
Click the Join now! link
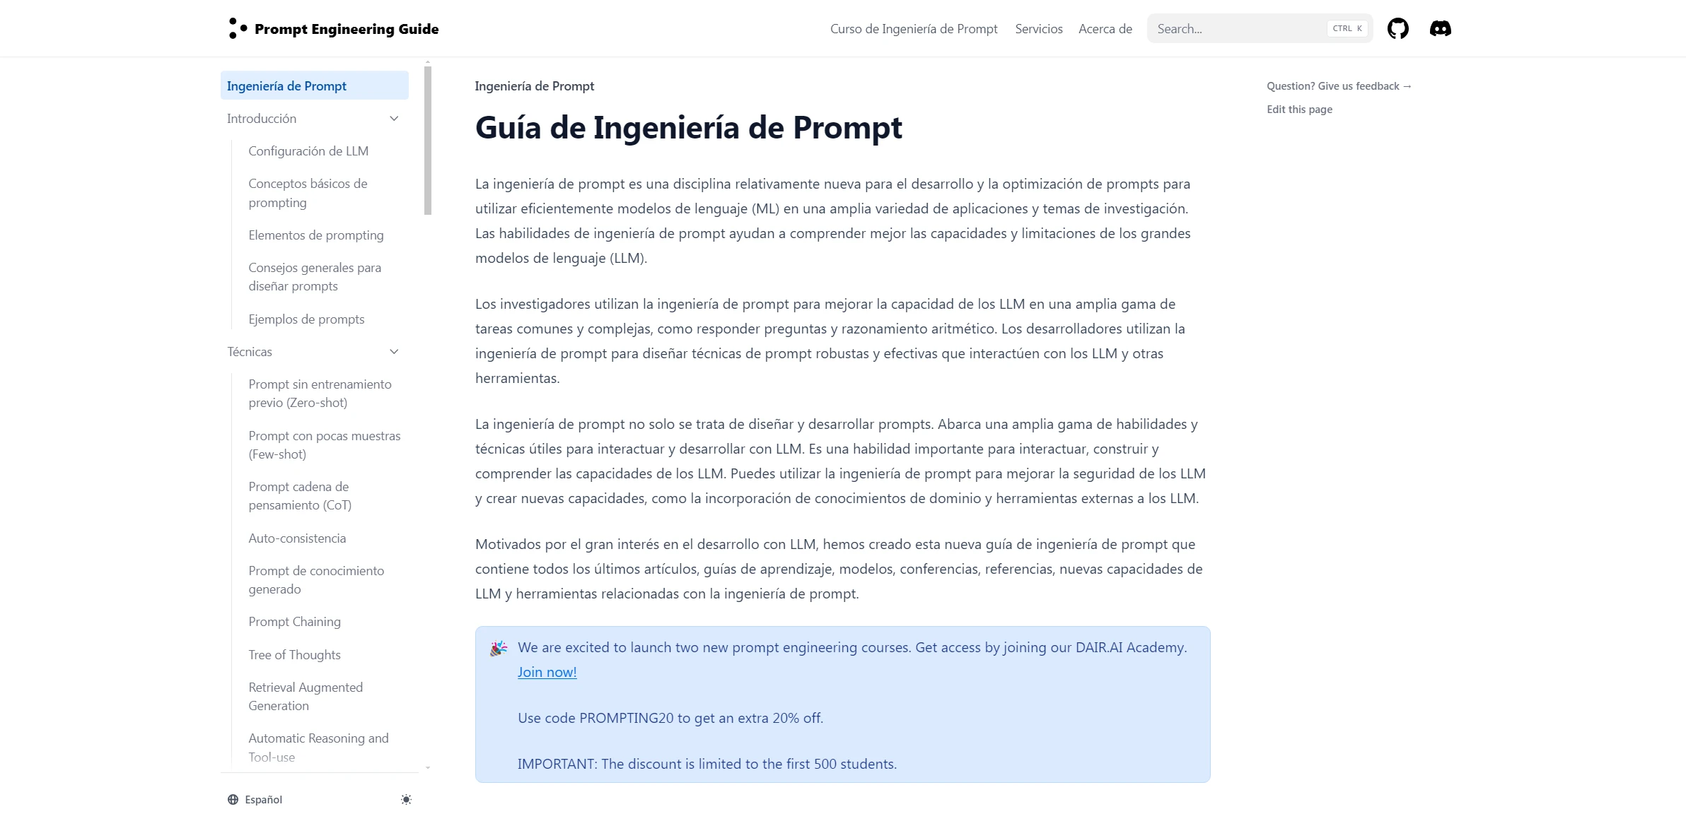(546, 671)
